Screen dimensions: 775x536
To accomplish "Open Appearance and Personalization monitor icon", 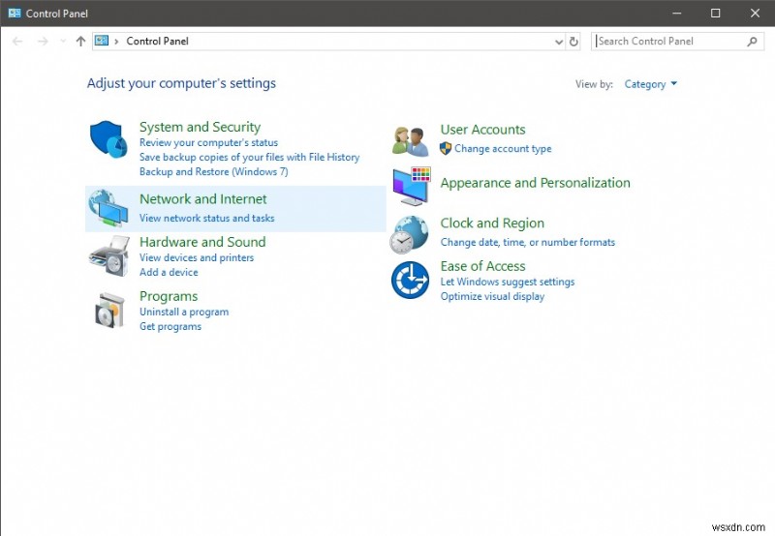I will (x=411, y=185).
